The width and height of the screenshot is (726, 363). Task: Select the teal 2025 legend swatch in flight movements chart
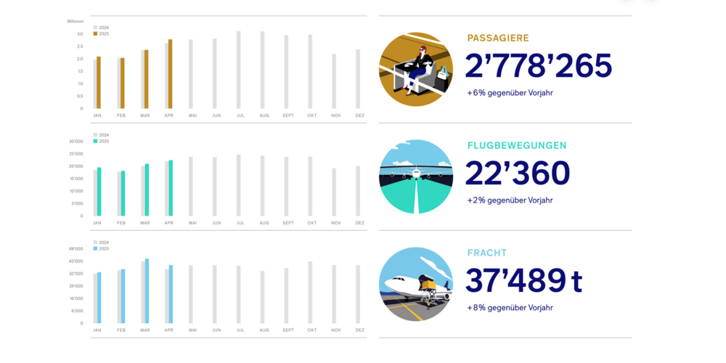pyautogui.click(x=95, y=142)
